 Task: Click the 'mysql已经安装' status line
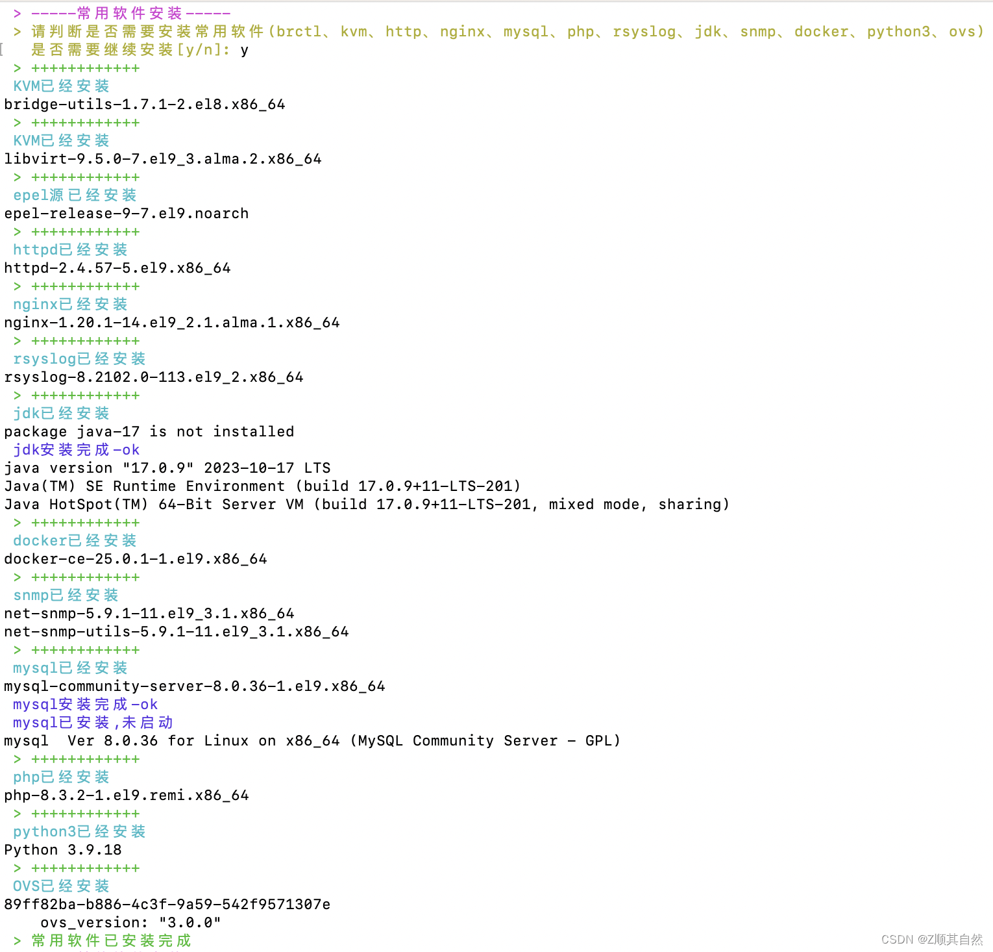[70, 668]
